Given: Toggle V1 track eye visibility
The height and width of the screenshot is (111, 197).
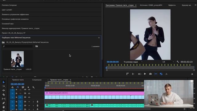Looking at the screenshot, I should [29, 97].
